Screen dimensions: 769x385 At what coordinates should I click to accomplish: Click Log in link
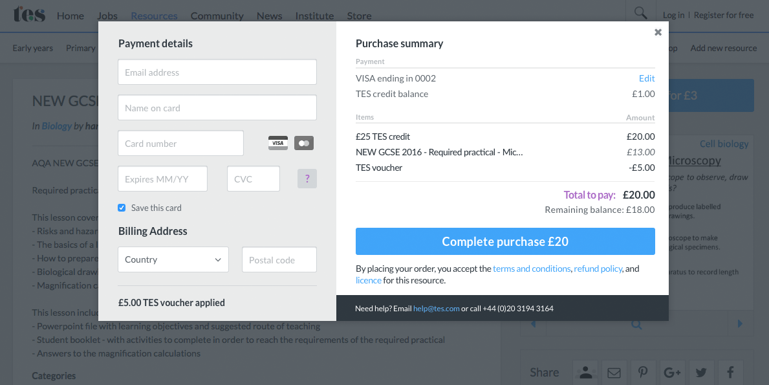(673, 15)
